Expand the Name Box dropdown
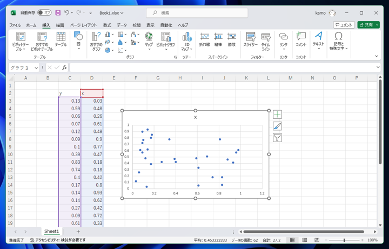The image size is (389, 249). [36, 68]
